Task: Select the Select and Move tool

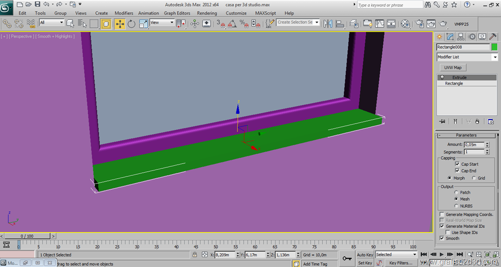Action: point(120,23)
